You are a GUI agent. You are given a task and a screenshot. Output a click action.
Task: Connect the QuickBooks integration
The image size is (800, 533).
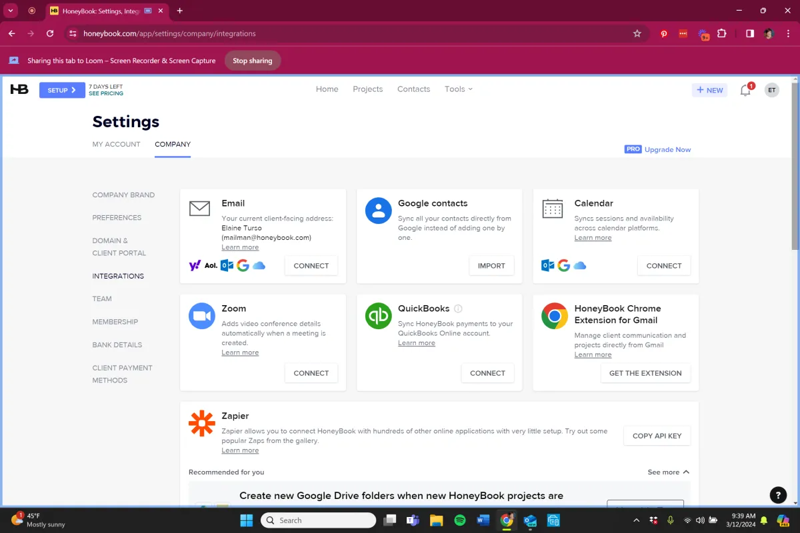coord(487,373)
